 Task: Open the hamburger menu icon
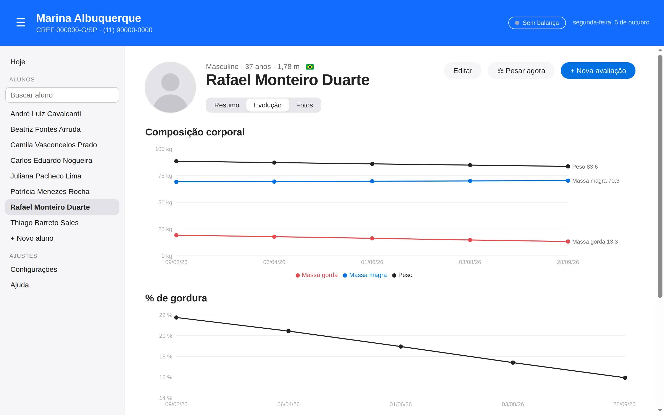point(20,22)
